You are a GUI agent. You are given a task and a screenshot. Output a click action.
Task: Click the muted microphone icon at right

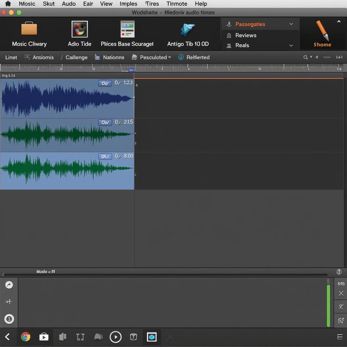(x=341, y=306)
